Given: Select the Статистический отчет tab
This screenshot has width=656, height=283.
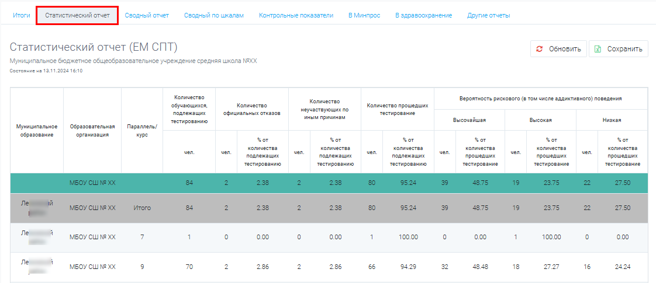Looking at the screenshot, I should click(77, 15).
